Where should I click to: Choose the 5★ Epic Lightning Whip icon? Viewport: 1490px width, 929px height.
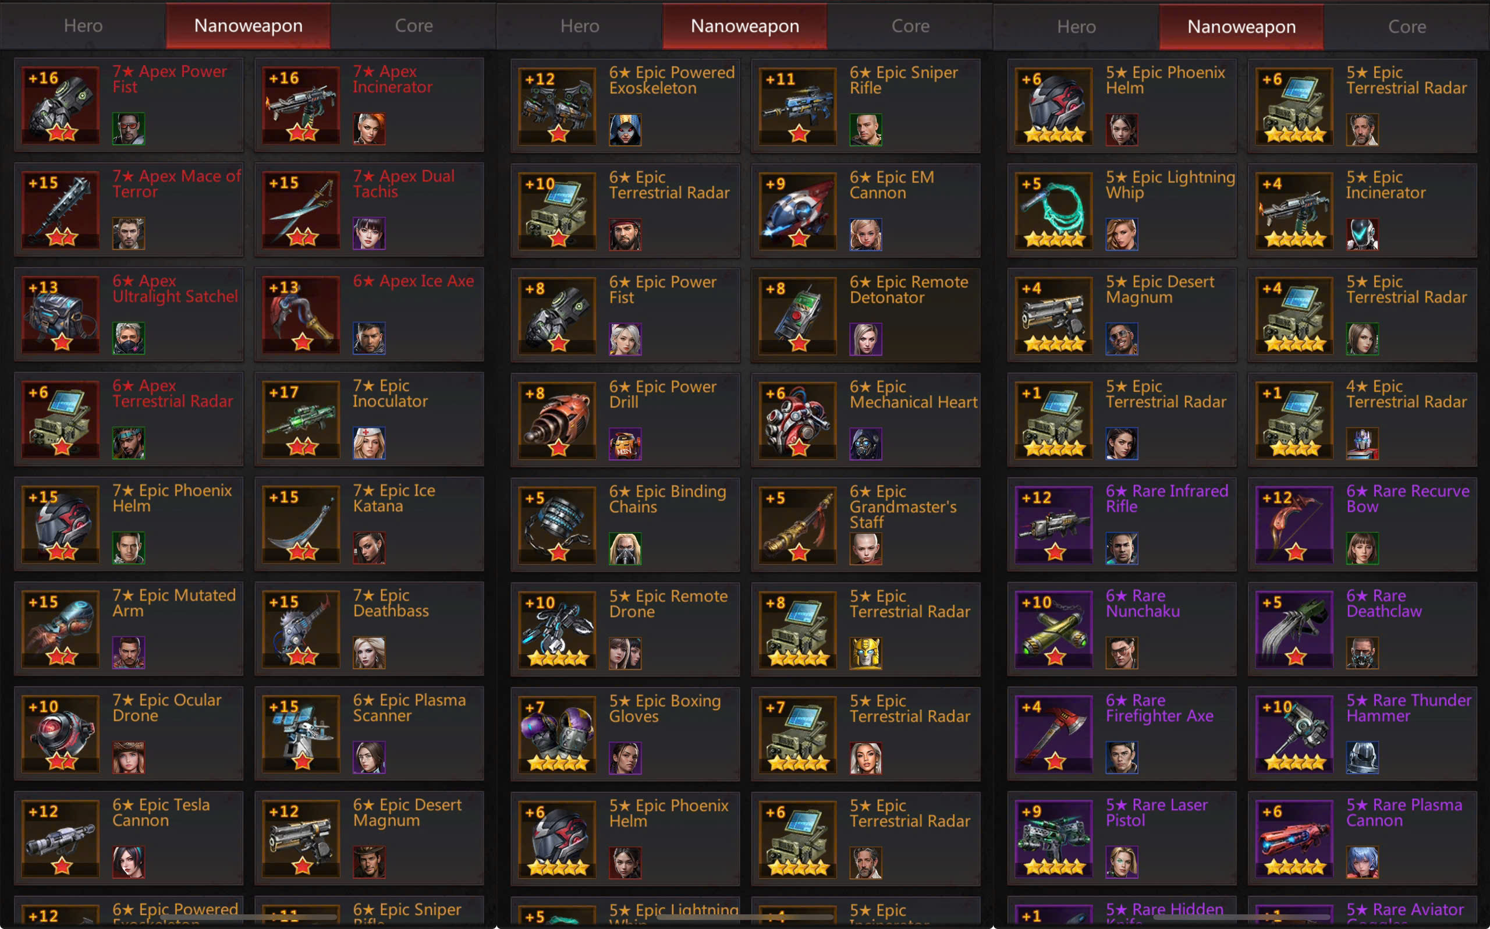pos(1054,211)
